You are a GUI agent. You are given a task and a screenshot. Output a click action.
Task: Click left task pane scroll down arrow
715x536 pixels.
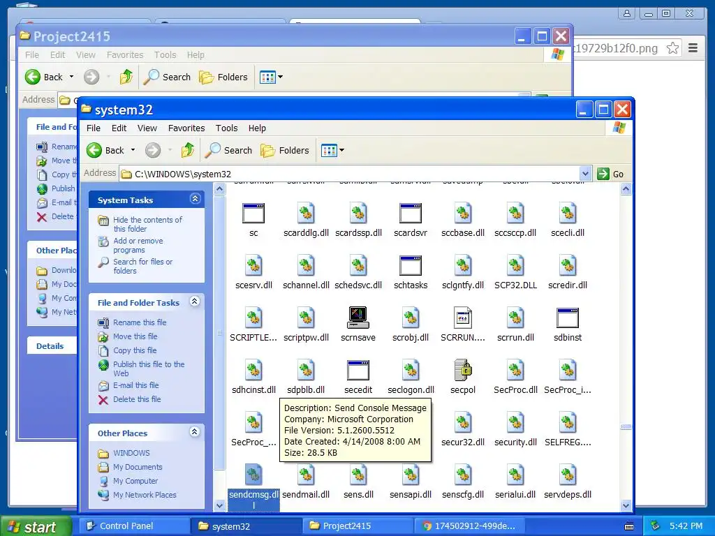pos(219,505)
